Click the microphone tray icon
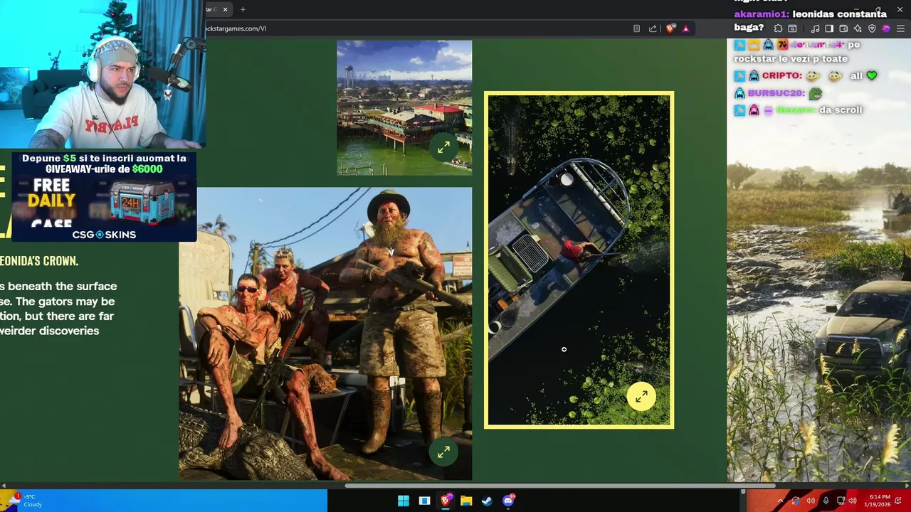This screenshot has height=512, width=911. point(826,501)
